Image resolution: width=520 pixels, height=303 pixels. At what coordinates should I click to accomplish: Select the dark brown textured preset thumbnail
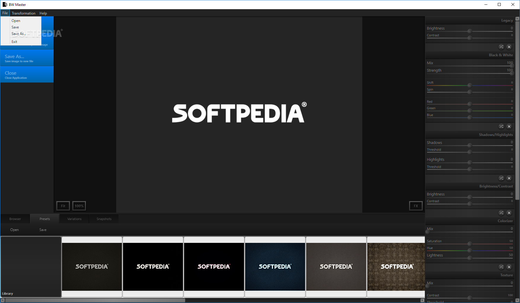tap(92, 267)
